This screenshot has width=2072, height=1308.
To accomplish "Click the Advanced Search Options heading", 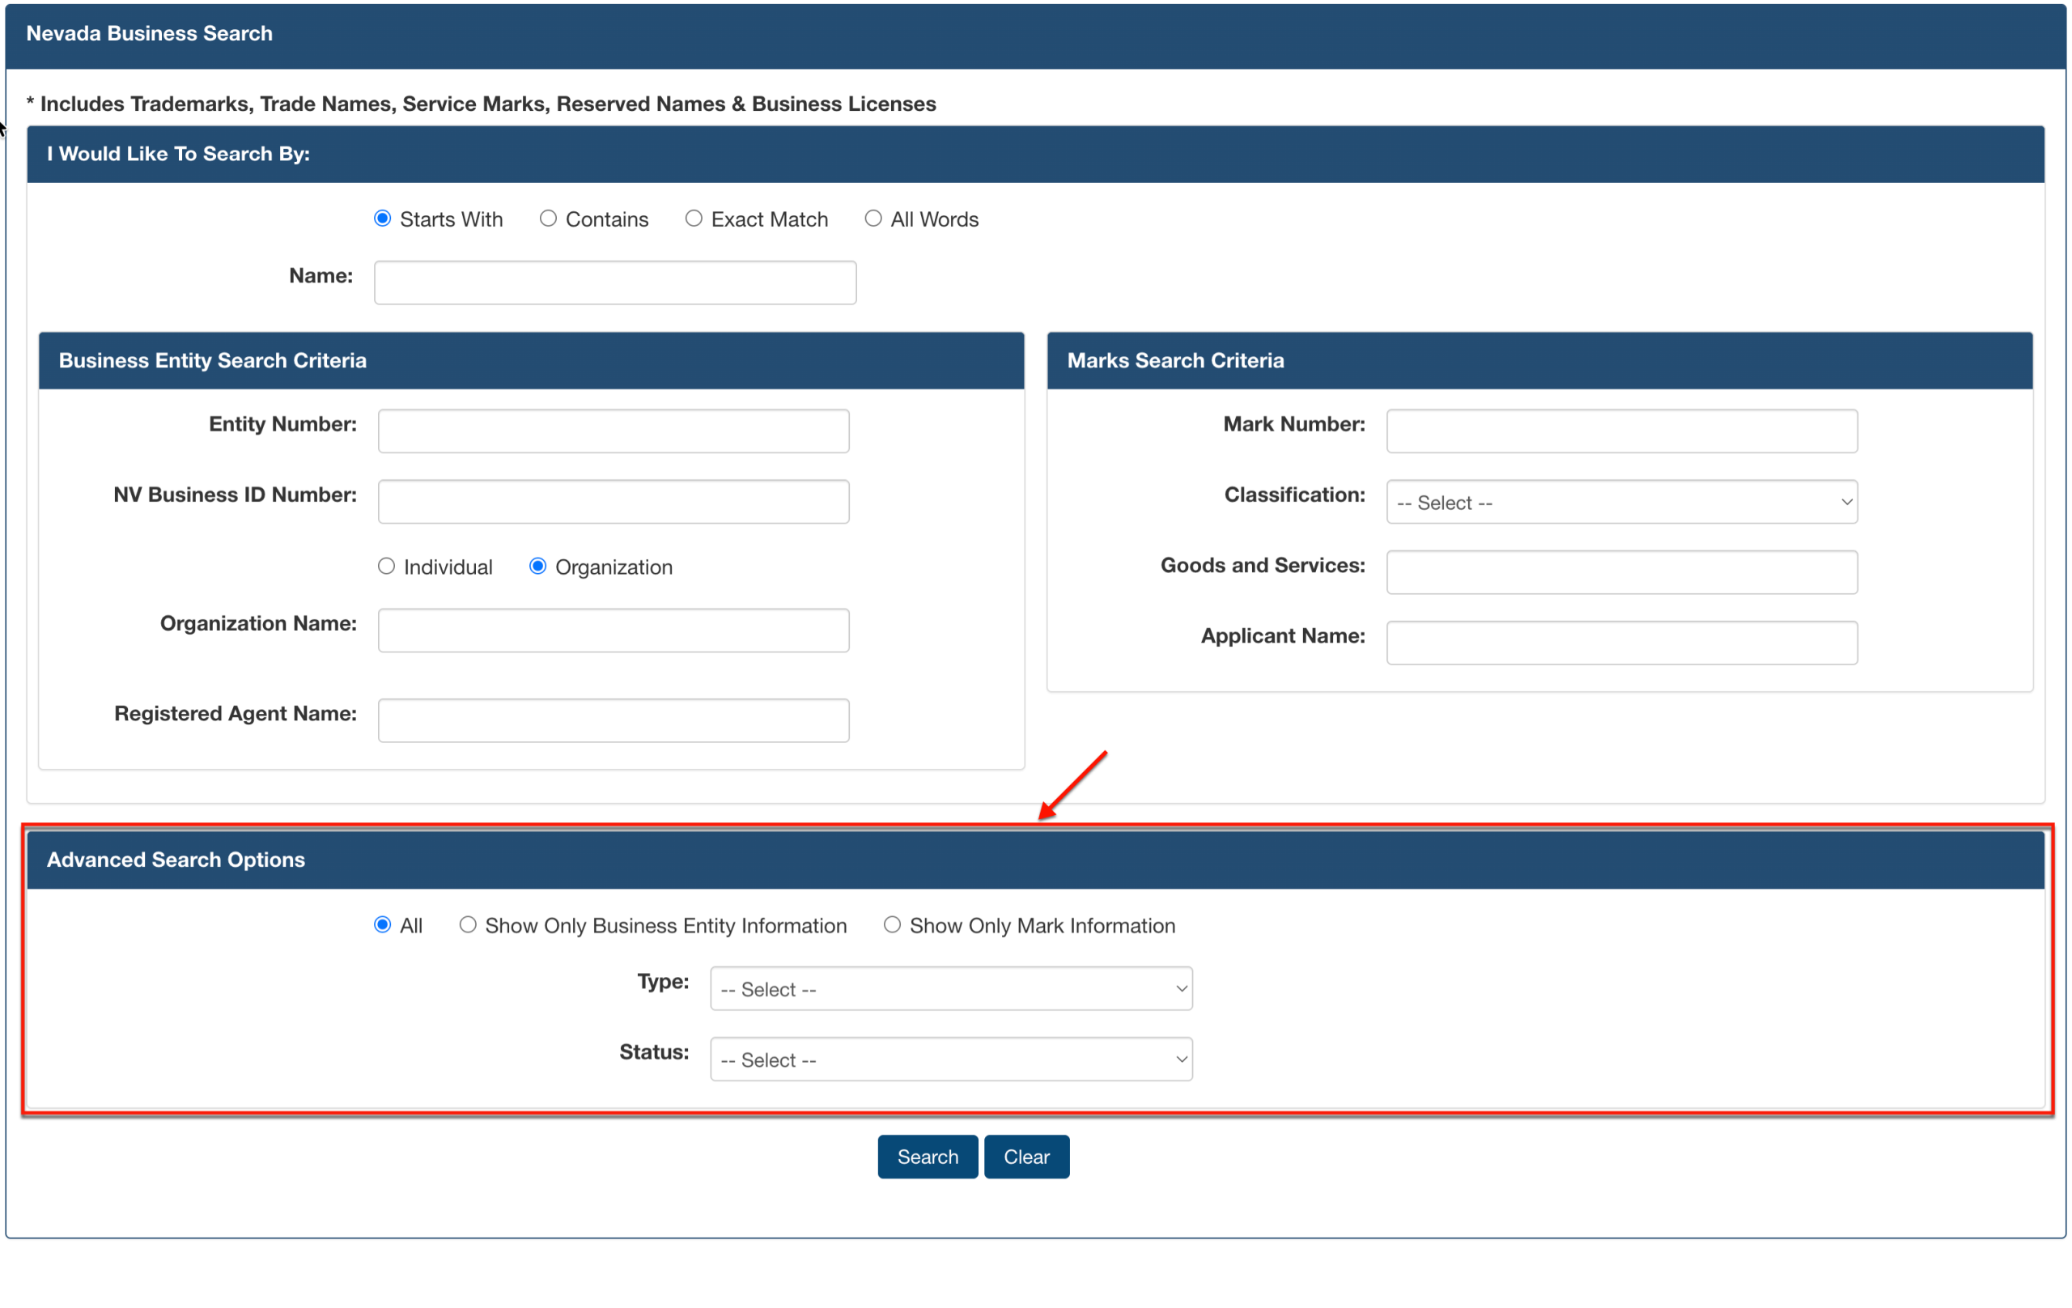I will click(x=176, y=860).
